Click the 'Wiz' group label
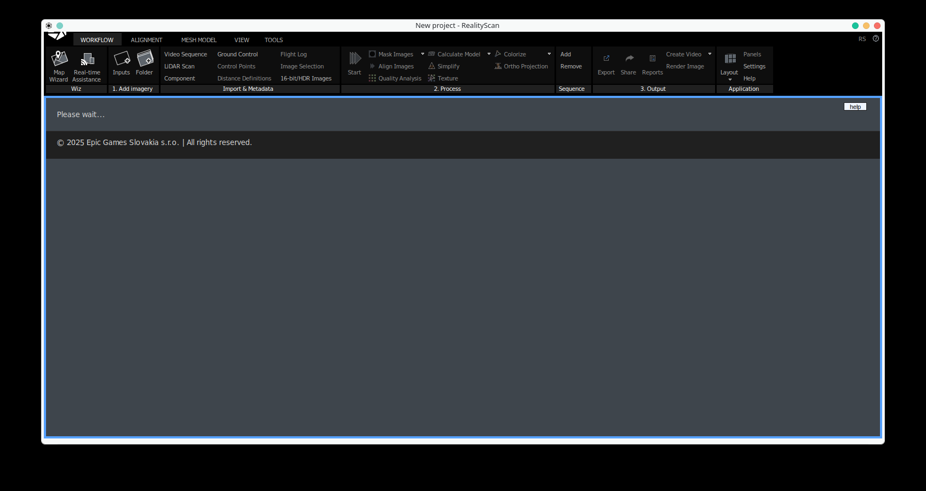The width and height of the screenshot is (926, 491). tap(76, 89)
